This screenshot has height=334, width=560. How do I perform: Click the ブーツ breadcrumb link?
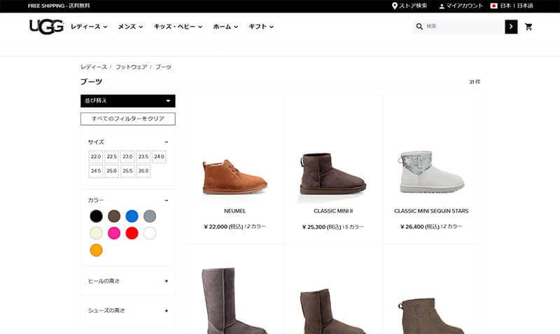click(163, 67)
